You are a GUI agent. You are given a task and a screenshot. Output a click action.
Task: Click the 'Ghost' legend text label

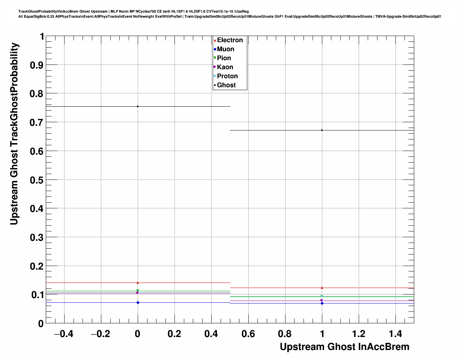pos(226,85)
